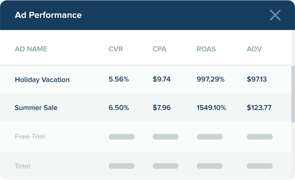Select Holiday Vacation ROAS value 997.29%
This screenshot has width=295, height=180.
click(210, 79)
